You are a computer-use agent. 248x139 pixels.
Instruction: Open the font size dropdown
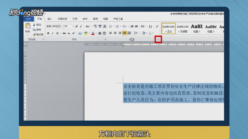[73, 26]
